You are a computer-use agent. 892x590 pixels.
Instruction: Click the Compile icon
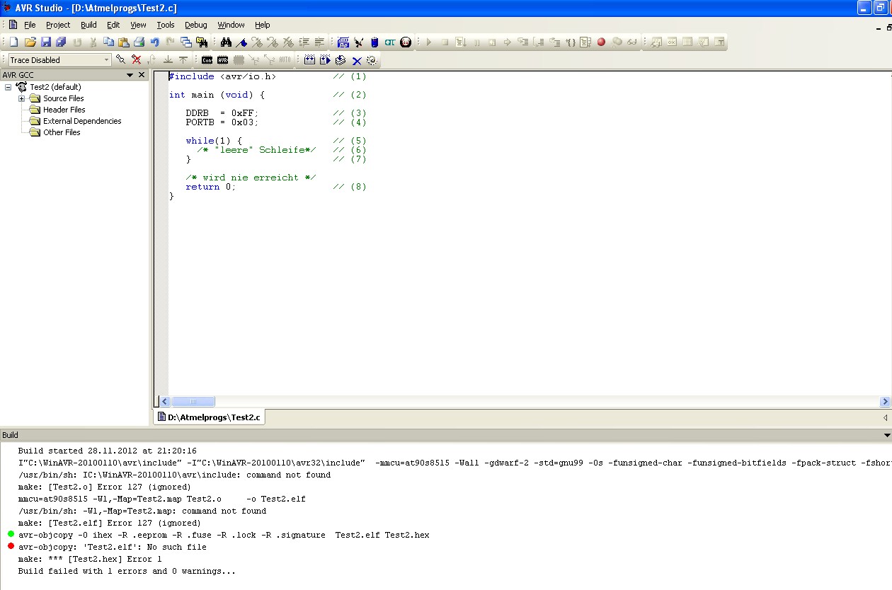click(x=341, y=60)
